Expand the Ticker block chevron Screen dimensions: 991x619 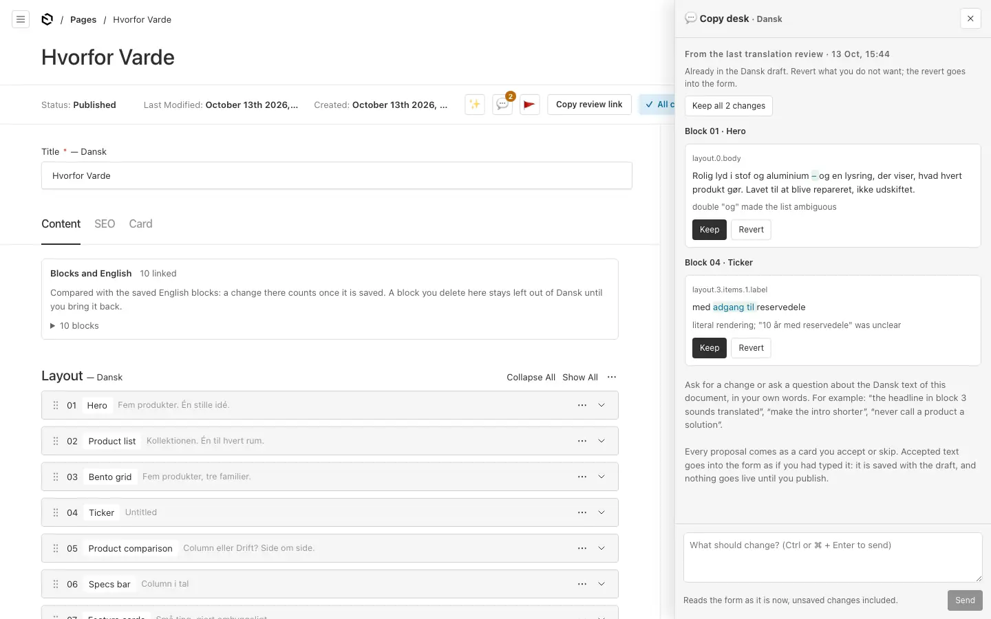click(x=601, y=512)
